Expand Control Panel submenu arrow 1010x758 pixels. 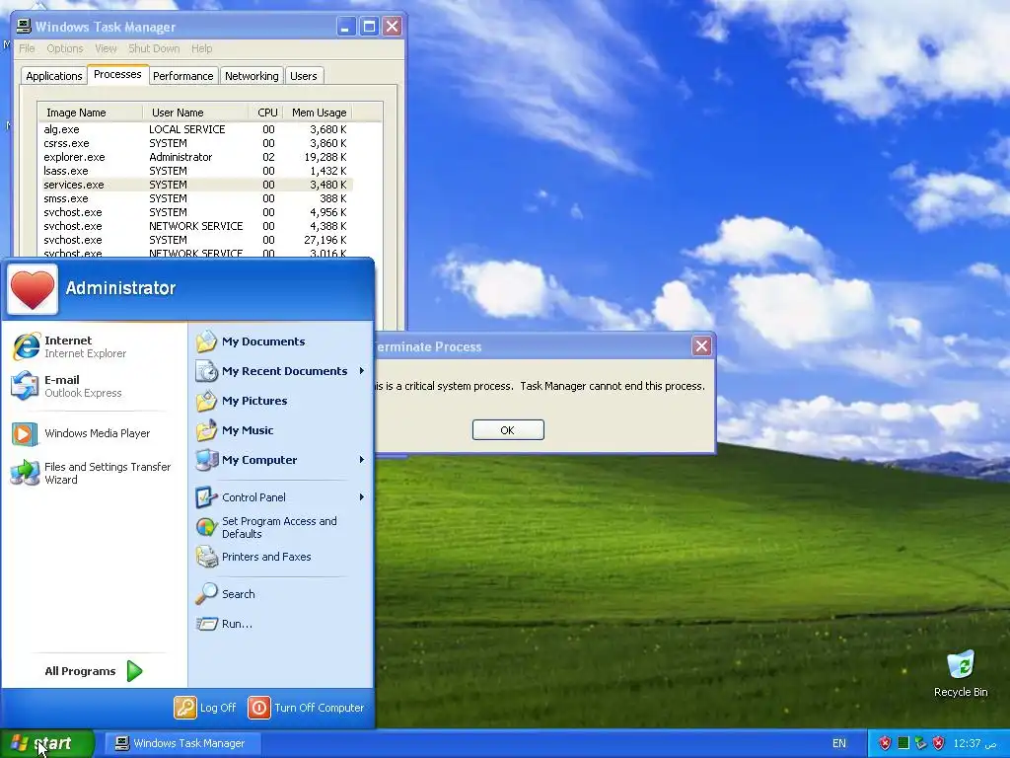[362, 497]
